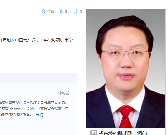Screen dimensions: 168x135
Task: Click the star favorite icon
Action: click(x=43, y=11)
